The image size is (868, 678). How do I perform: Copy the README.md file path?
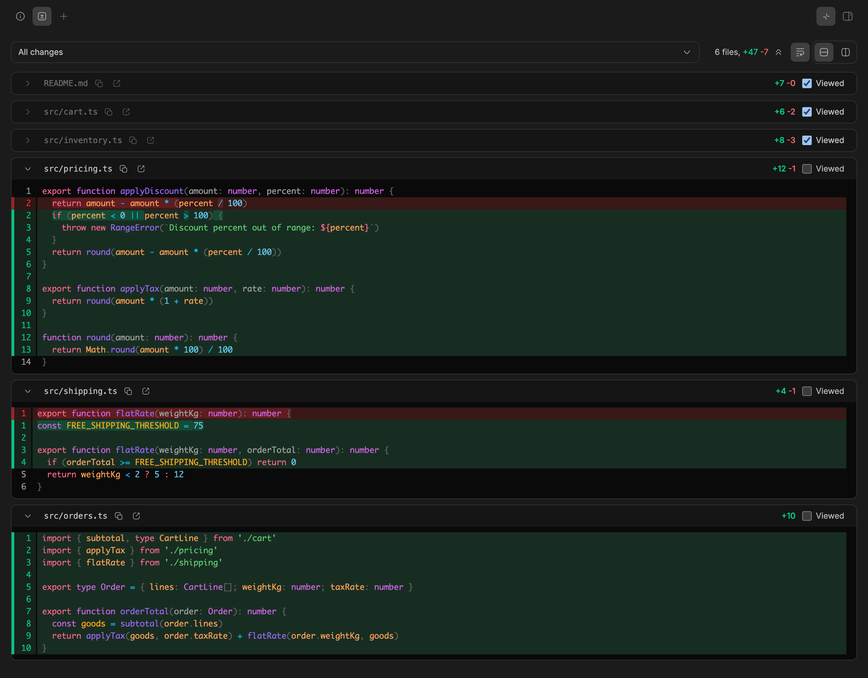(99, 83)
